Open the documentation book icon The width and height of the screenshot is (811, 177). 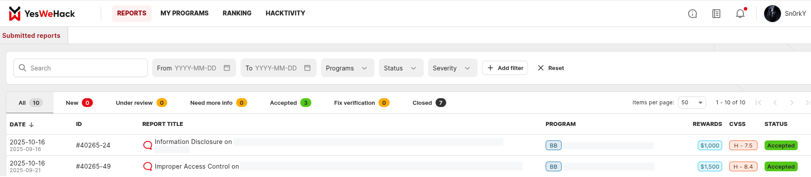point(716,14)
